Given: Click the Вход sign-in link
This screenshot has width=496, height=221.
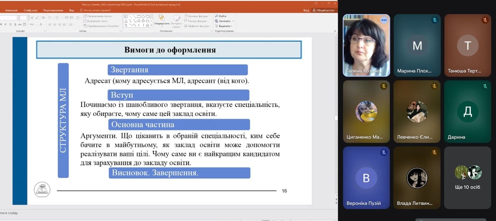Looking at the screenshot, I should tap(306, 10).
